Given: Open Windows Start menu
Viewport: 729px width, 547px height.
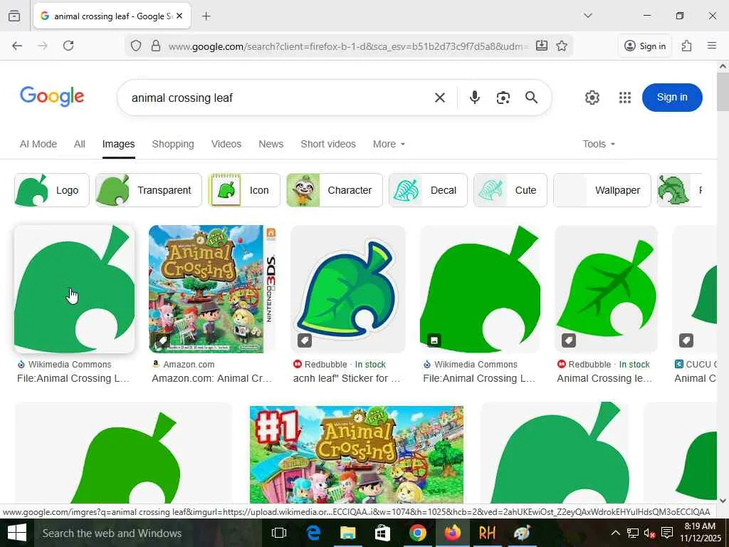Looking at the screenshot, I should point(17,533).
